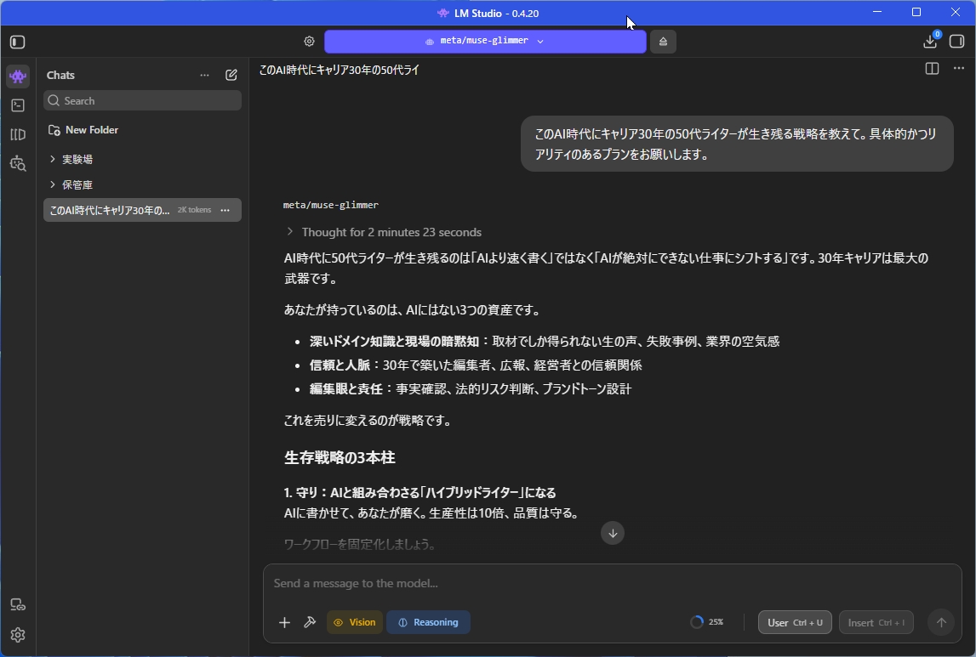Expand Thought for 2 minutes 23 seconds

tap(384, 233)
